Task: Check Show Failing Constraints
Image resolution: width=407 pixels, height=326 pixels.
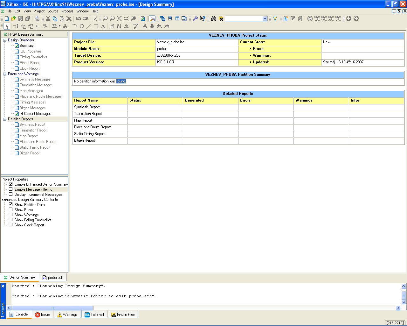Action: click(11, 220)
